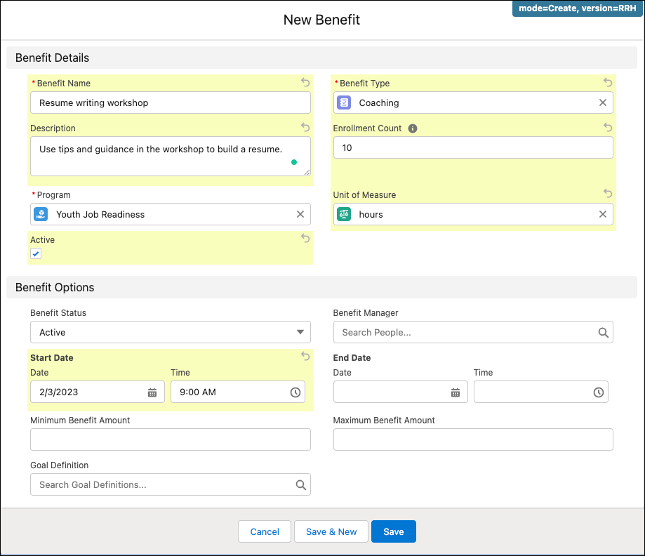Click the Description text area

[x=161, y=157]
